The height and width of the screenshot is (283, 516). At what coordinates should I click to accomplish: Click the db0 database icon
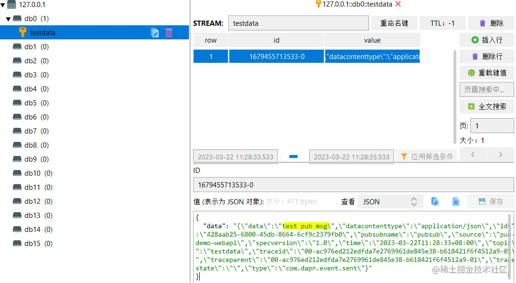(17, 18)
